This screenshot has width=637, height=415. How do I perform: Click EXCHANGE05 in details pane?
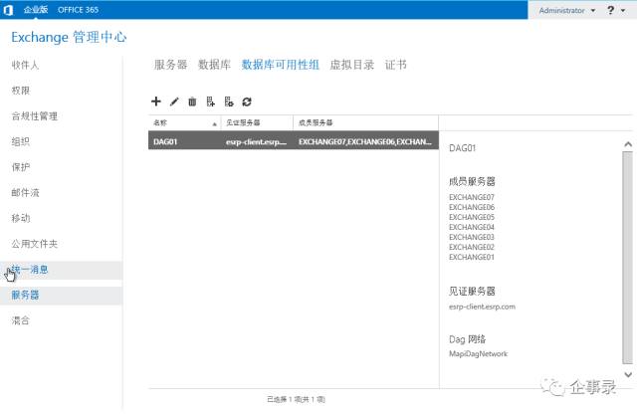point(472,217)
